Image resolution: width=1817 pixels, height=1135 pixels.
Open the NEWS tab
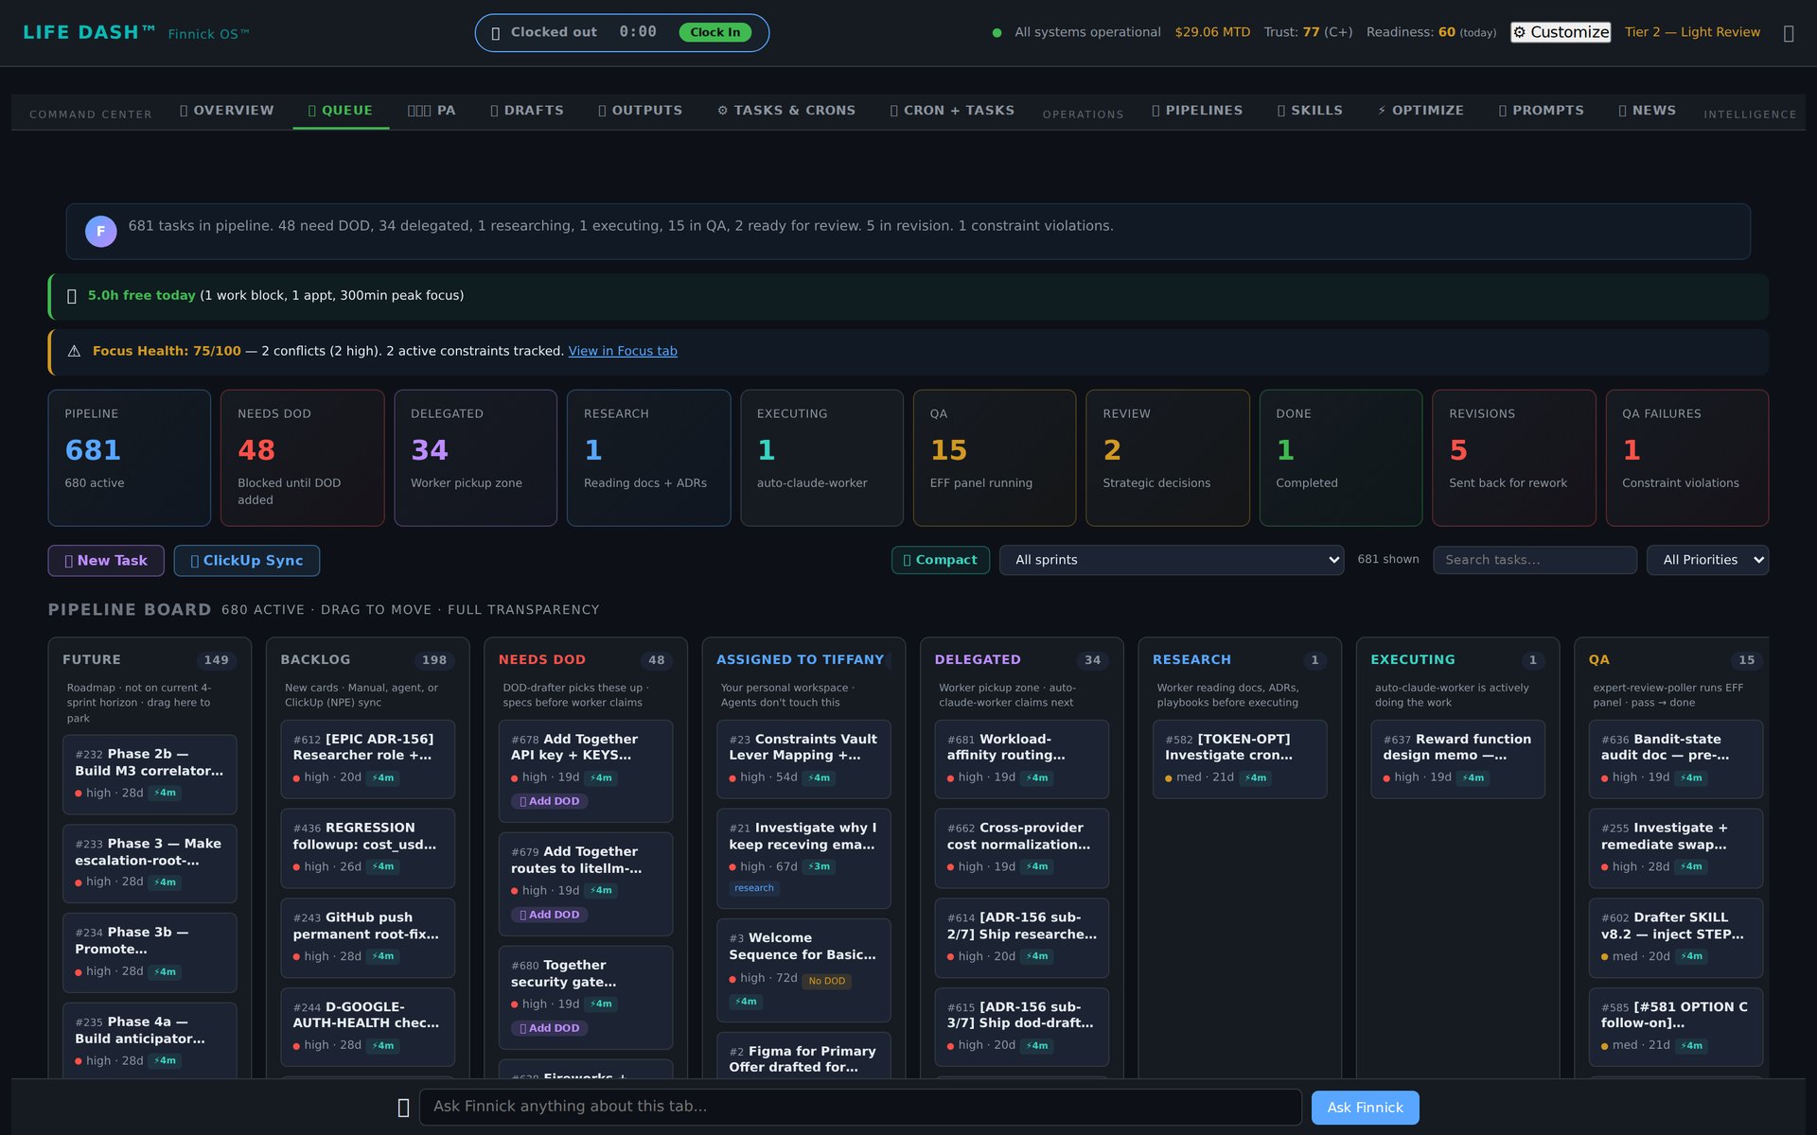(1648, 111)
